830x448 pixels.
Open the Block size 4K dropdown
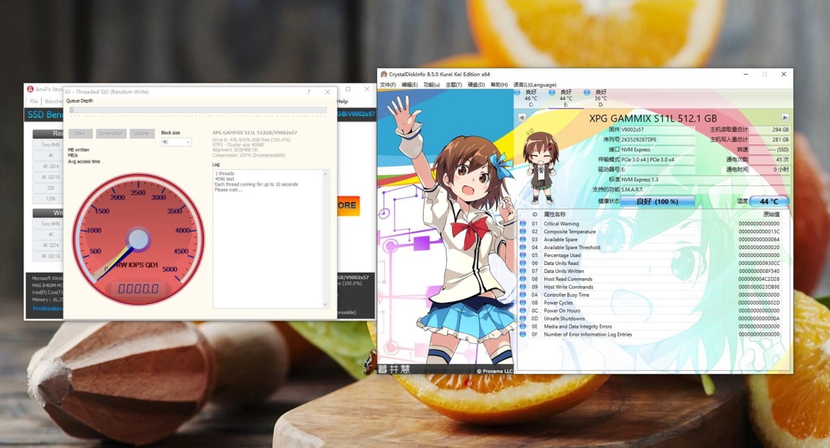click(x=175, y=142)
